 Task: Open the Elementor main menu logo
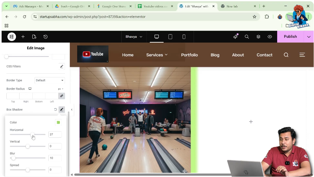click(x=12, y=37)
